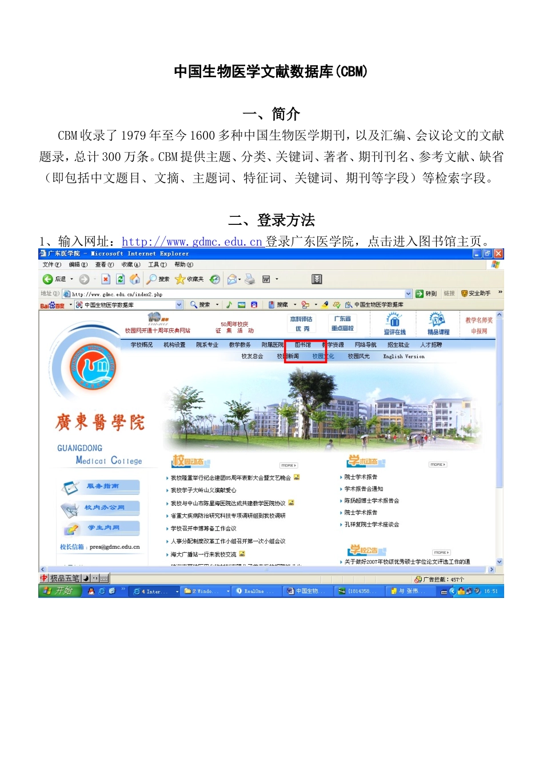Click the http://www.gdmc.edu.cn hyperlink in document
The height and width of the screenshot is (769, 543).
pos(192,241)
